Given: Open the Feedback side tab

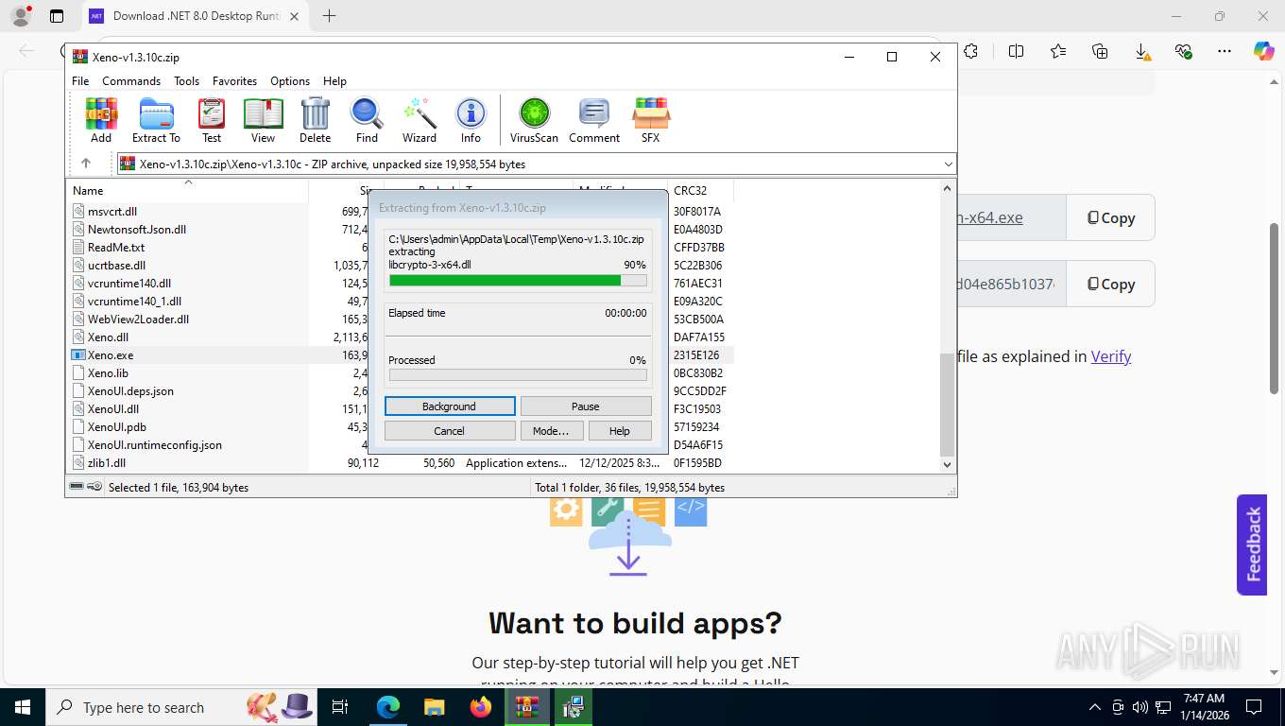Looking at the screenshot, I should pyautogui.click(x=1252, y=544).
